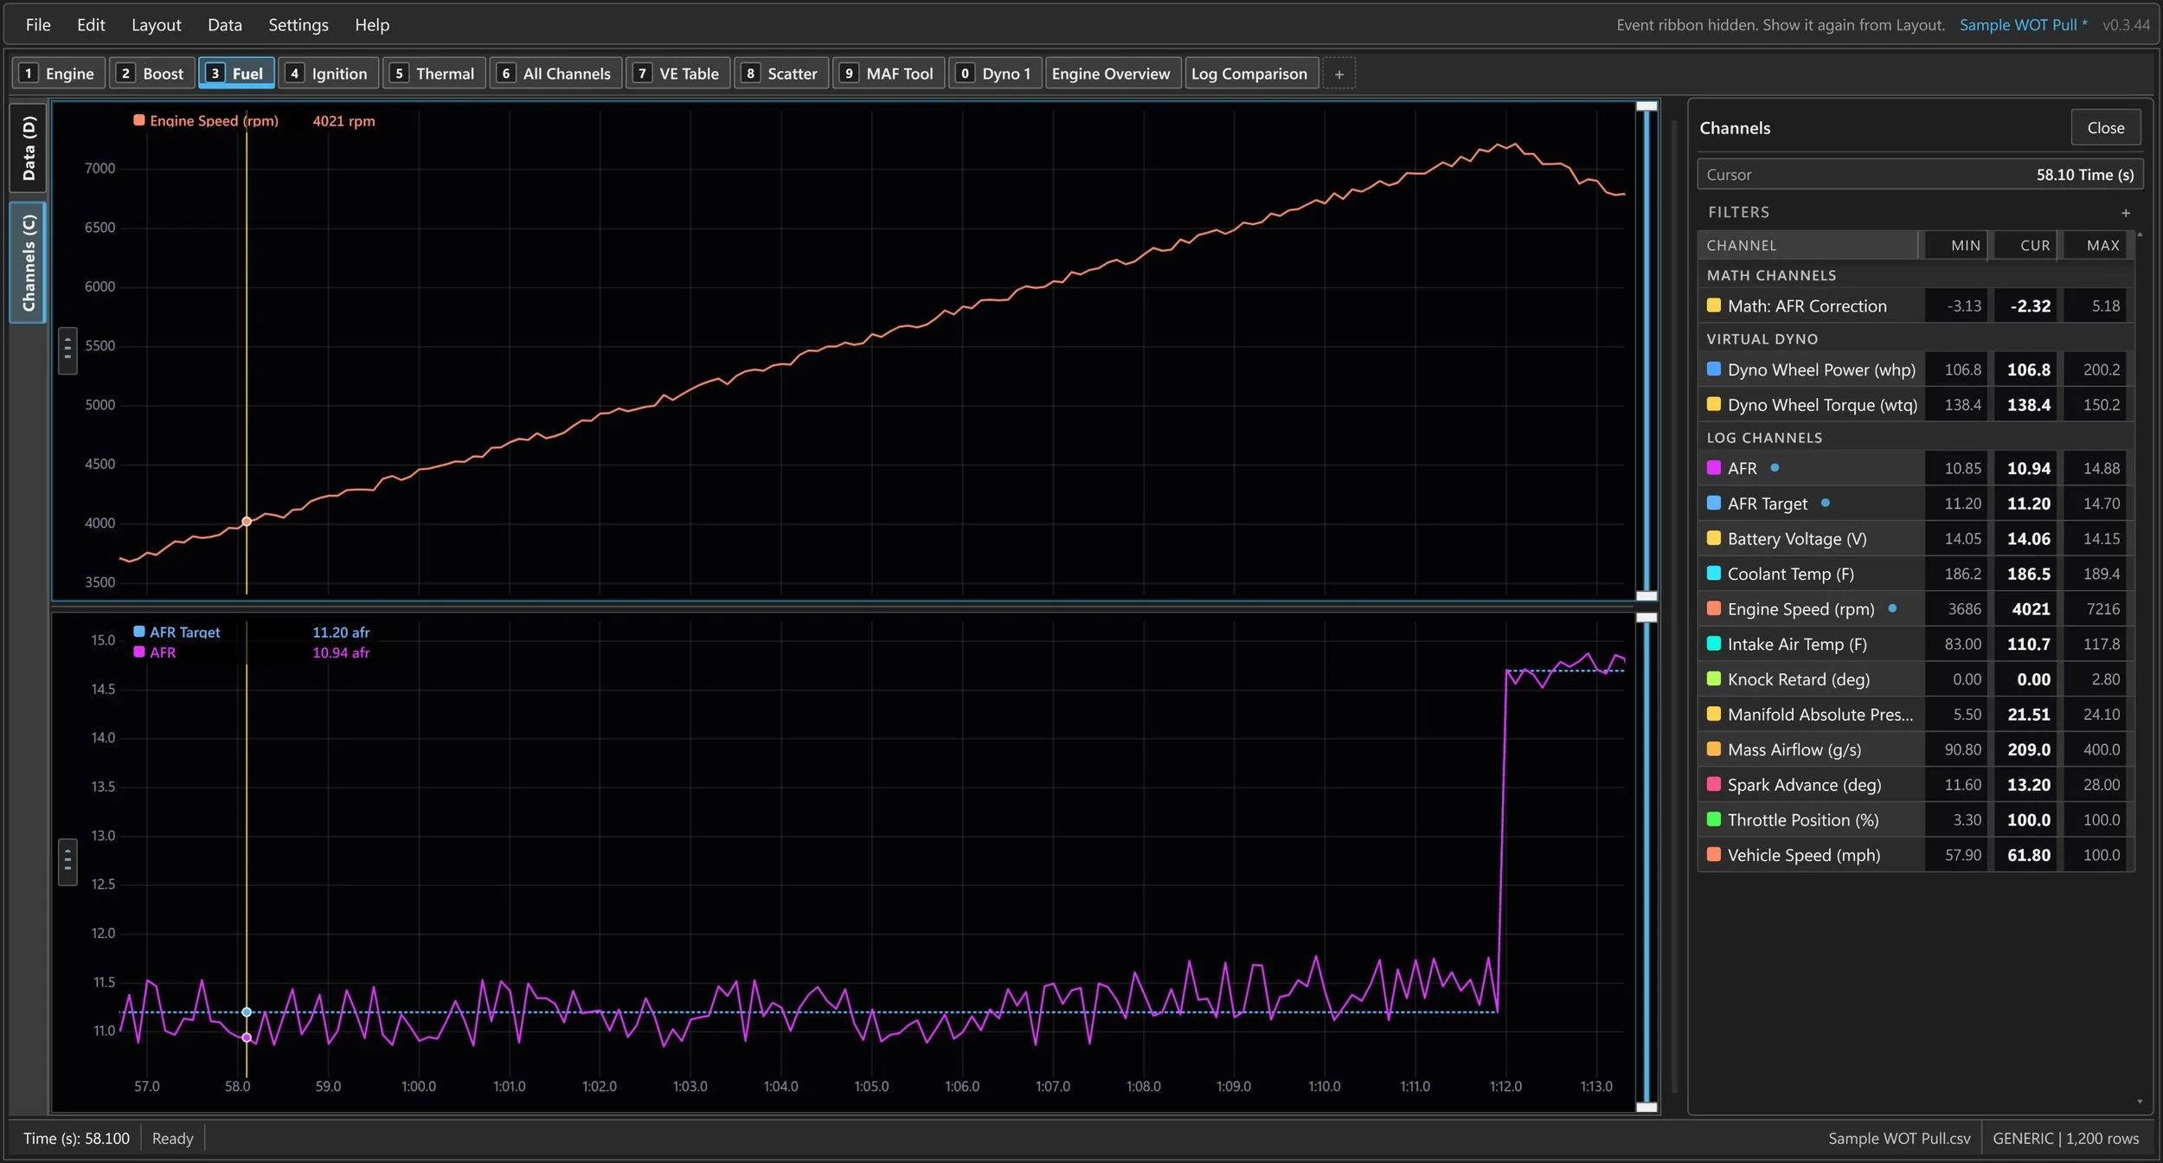
Task: Click the AFR chart vertical range slider
Action: tap(1646, 862)
